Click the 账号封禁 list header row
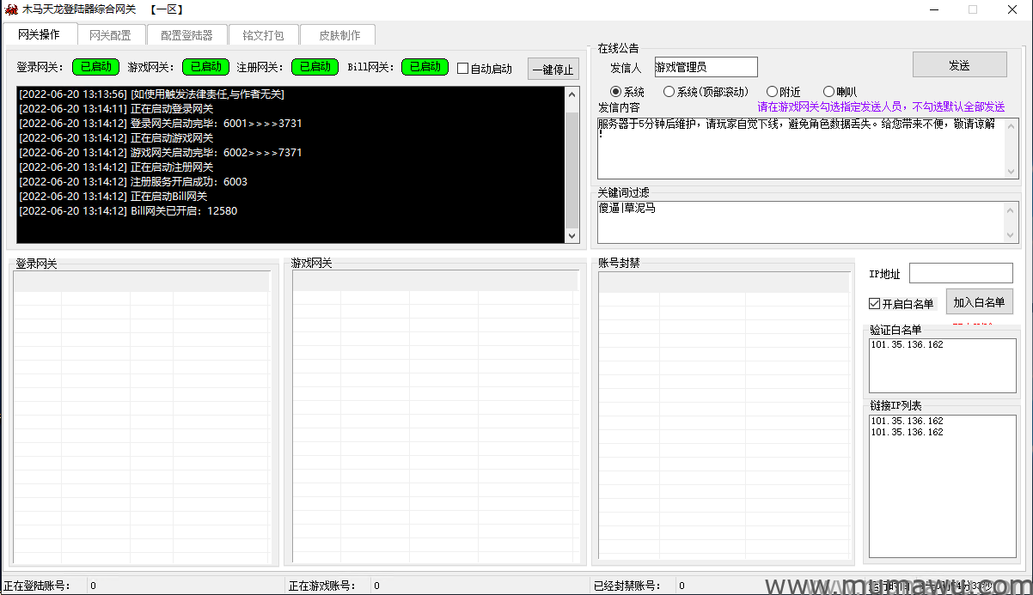 (723, 282)
